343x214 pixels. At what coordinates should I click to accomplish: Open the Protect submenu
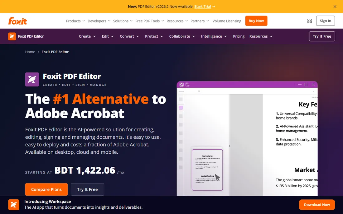click(x=154, y=36)
